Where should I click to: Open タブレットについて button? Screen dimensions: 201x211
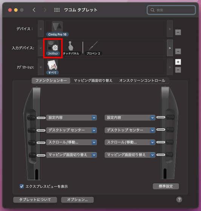point(35,200)
